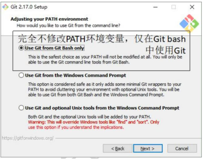This screenshot has height=159, width=204.
Task: Click the colorful Git logo at top right
Action: coord(189,23)
